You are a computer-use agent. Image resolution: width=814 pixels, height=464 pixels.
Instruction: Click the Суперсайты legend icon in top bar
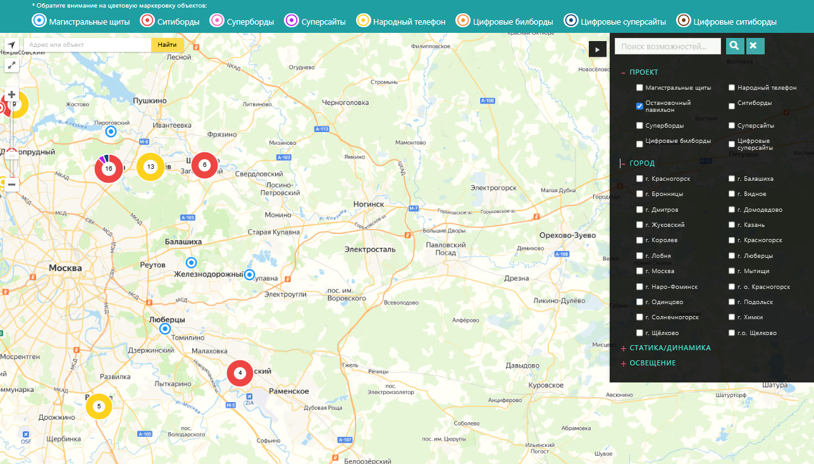[x=292, y=21]
